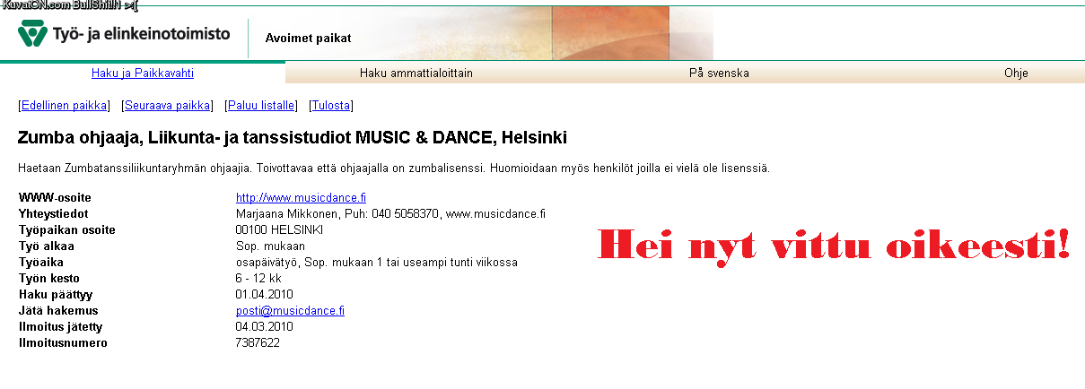Screen dimensions: 1085x389
Task: Visit the http://www.musicdance.fi website link
Action: 301,197
